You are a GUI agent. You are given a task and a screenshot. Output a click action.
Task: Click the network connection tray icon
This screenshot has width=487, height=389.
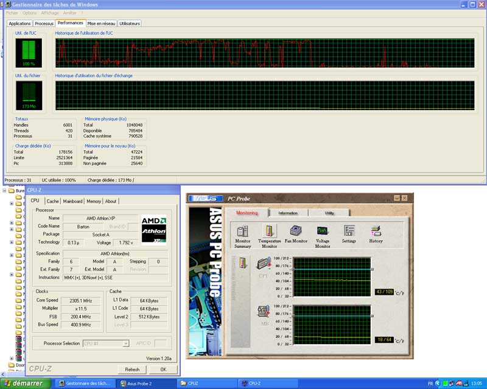click(x=452, y=384)
